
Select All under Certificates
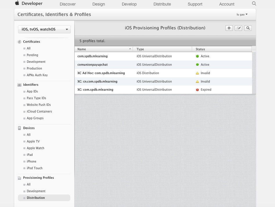[x=29, y=48]
